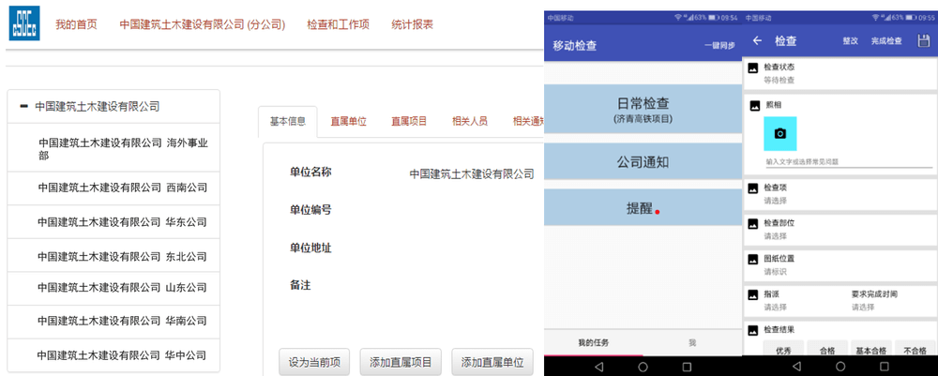Select the 东北公司 tree item
Image resolution: width=938 pixels, height=376 pixels.
pos(113,256)
